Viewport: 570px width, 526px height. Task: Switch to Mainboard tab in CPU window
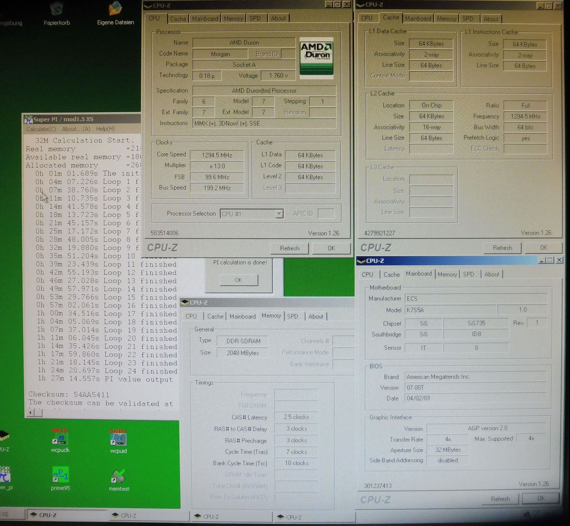coord(205,19)
